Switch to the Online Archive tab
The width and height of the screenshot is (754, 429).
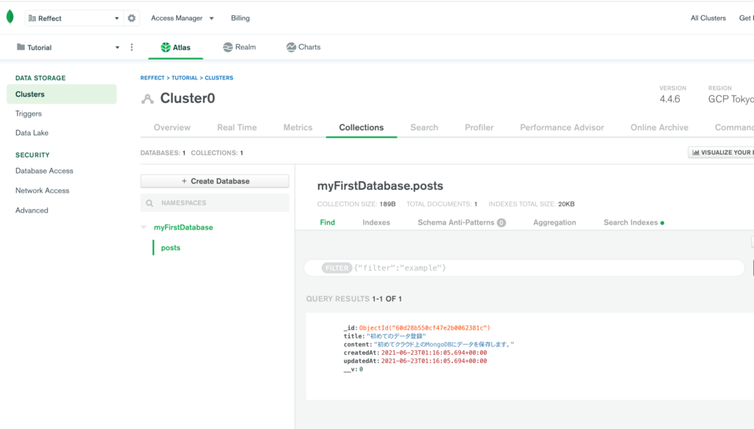pos(659,127)
